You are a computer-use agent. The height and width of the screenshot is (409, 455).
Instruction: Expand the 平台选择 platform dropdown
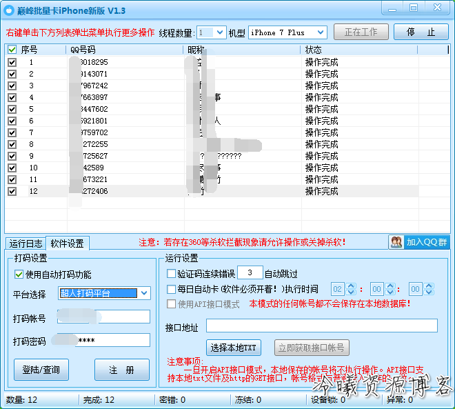tap(144, 293)
